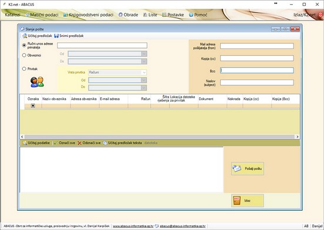The image size is (324, 230).
Task: Toggle the Oznaka checkbox in first grid row
Action: pyautogui.click(x=33, y=106)
